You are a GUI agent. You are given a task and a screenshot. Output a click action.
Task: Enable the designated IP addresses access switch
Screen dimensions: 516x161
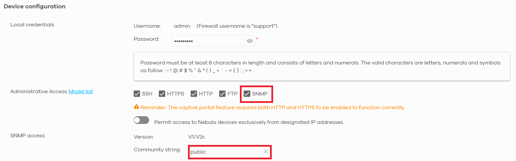141,120
